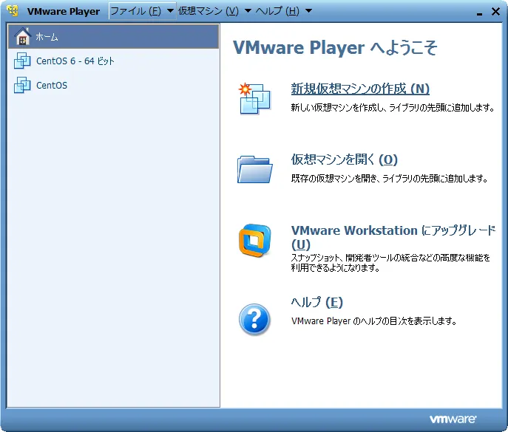Click the VMware Player logo icon in title bar
The image size is (508, 432).
tap(13, 10)
